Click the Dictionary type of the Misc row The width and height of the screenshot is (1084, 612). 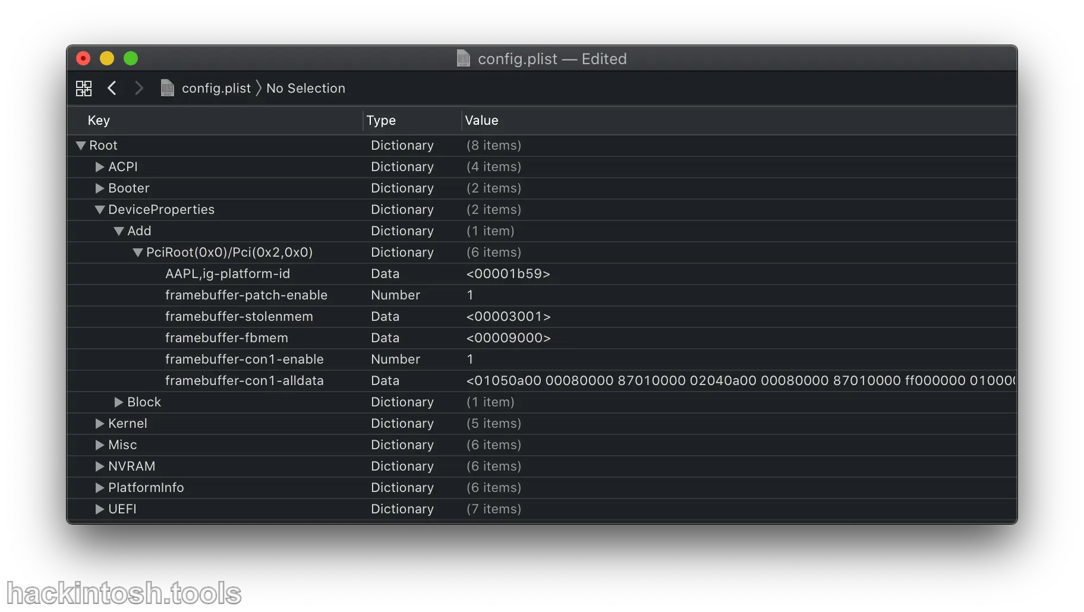click(x=402, y=445)
